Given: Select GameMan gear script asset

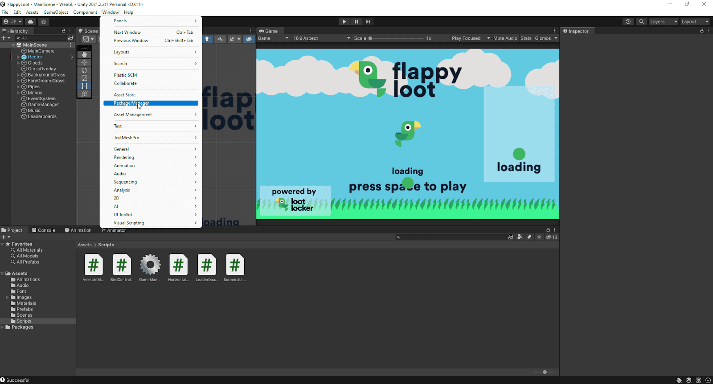Looking at the screenshot, I should pyautogui.click(x=150, y=267).
